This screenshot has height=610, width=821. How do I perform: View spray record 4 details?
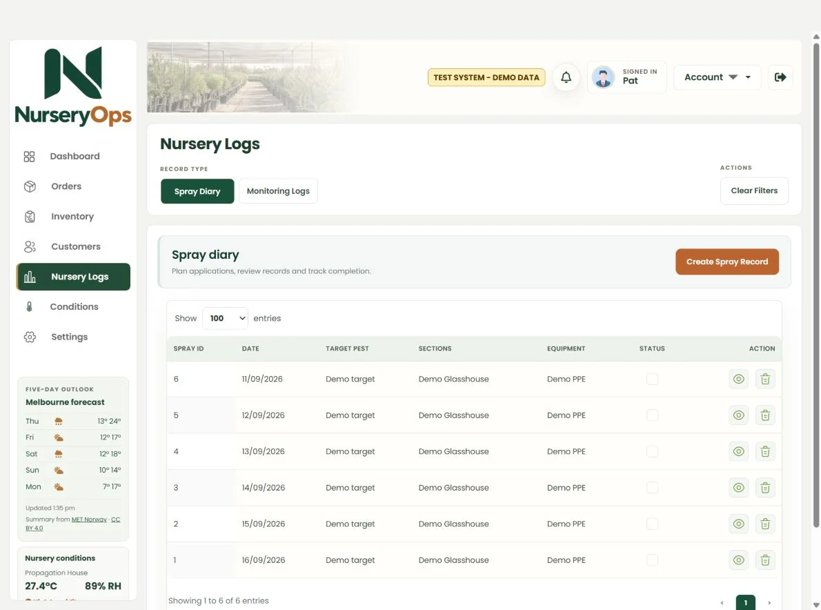tap(738, 451)
